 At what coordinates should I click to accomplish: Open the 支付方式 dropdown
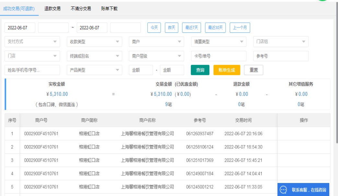pos(32,42)
